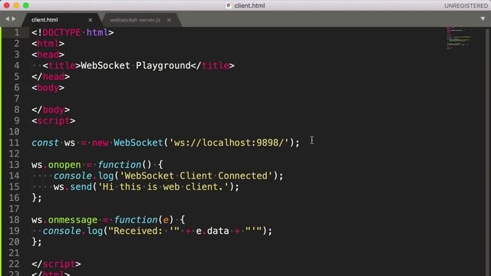Viewport: 491px width, 276px height.
Task: Click the DOCTYPE keyword on line 1
Action: pos(61,32)
